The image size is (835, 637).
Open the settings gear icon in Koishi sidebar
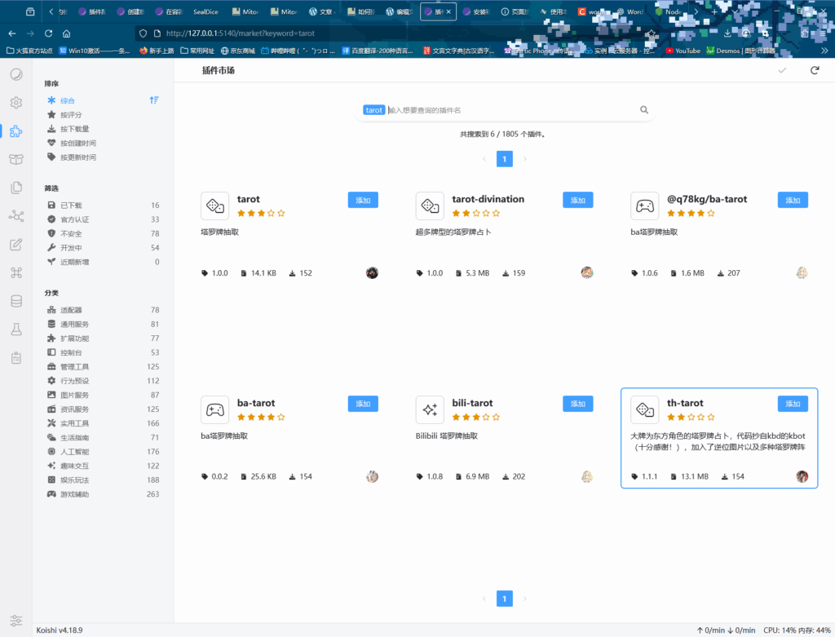[15, 103]
